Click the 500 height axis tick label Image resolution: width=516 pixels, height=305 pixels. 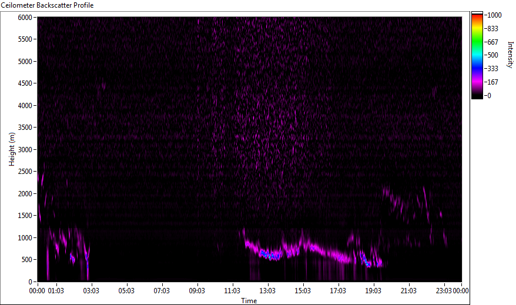point(27,260)
